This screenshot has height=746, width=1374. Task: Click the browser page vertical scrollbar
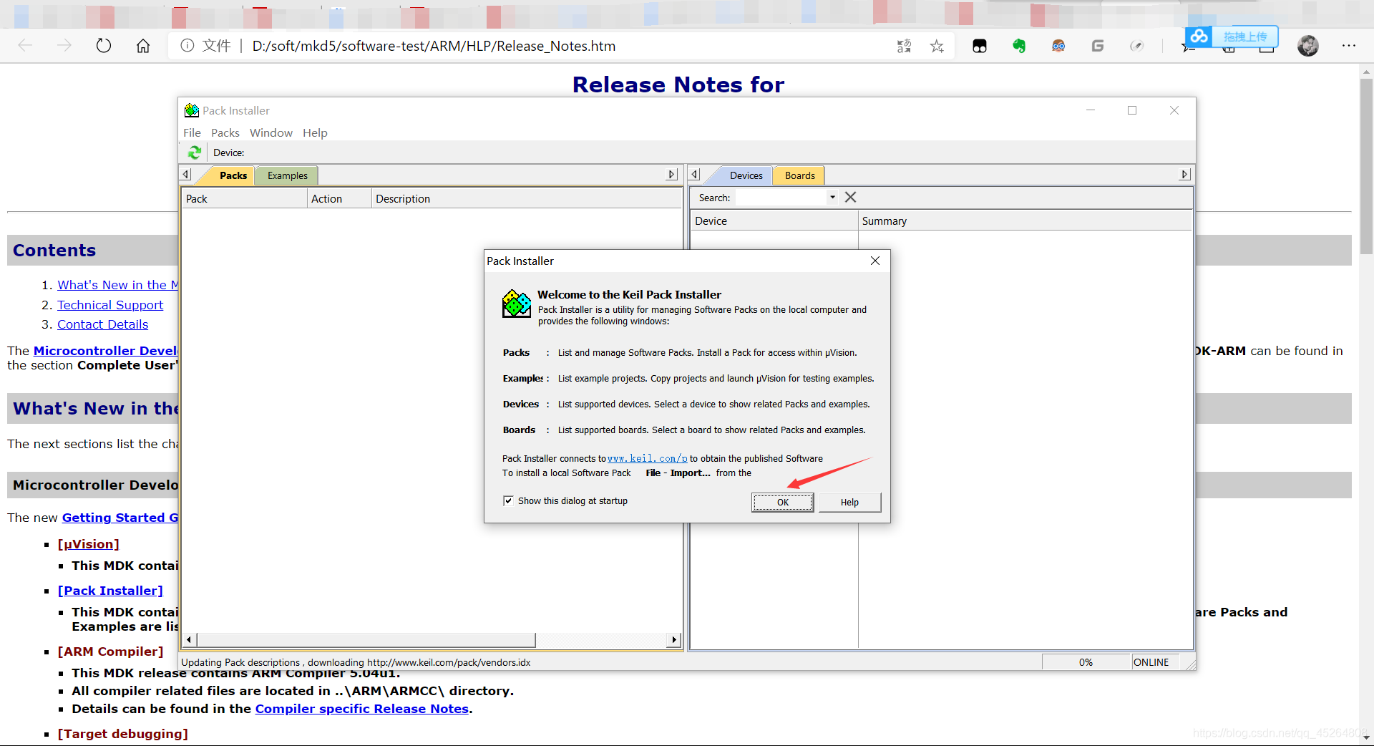[x=1366, y=165]
